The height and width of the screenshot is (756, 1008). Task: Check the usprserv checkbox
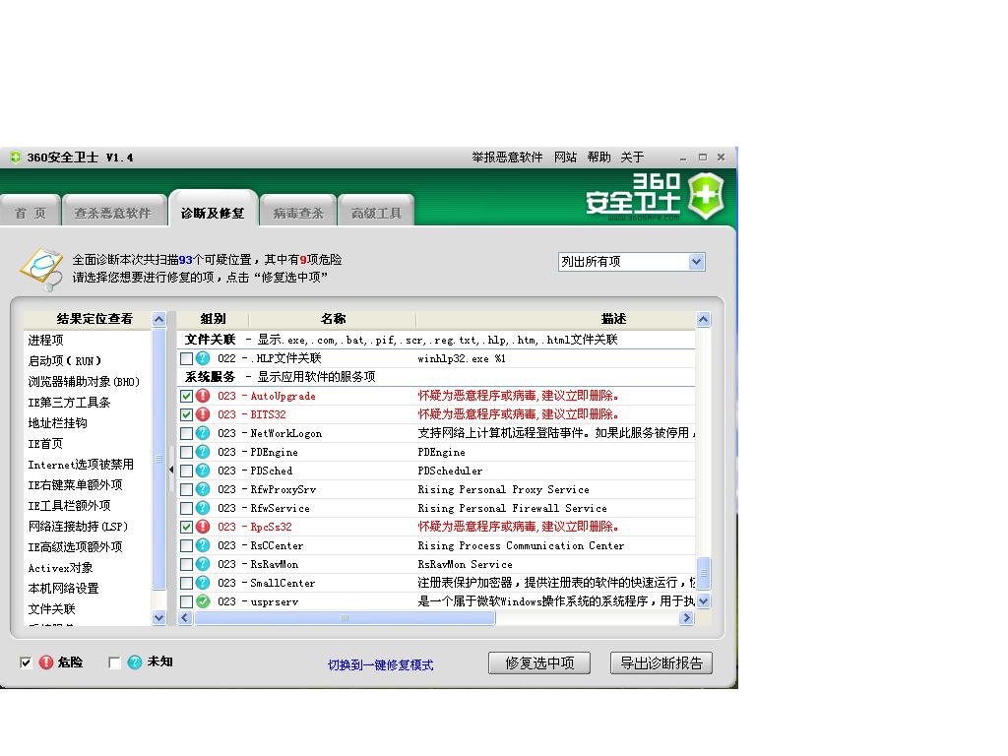click(x=186, y=601)
